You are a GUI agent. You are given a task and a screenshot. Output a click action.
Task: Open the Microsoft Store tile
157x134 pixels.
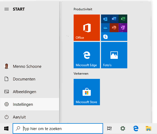pyautogui.click(x=87, y=92)
